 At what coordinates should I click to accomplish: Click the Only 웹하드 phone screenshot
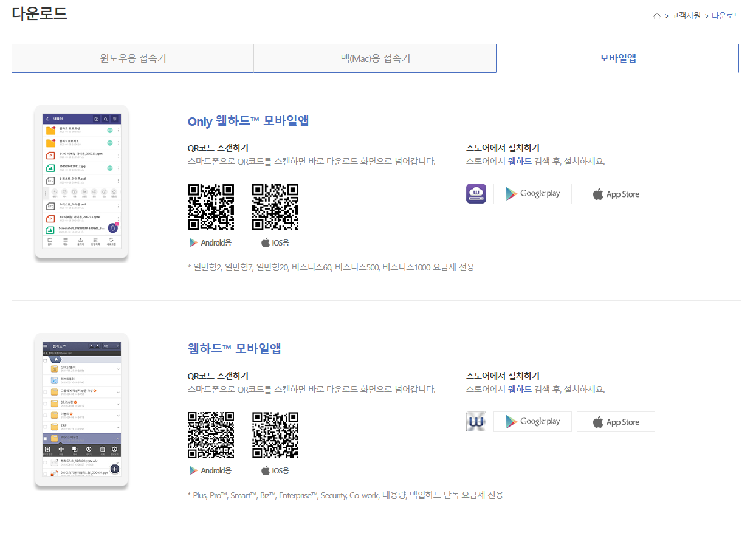pyautogui.click(x=81, y=183)
